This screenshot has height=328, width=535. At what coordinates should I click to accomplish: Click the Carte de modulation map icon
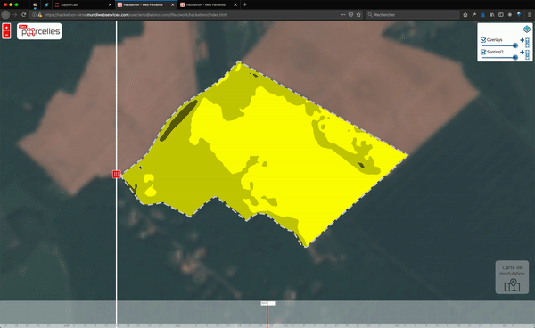[x=512, y=285]
